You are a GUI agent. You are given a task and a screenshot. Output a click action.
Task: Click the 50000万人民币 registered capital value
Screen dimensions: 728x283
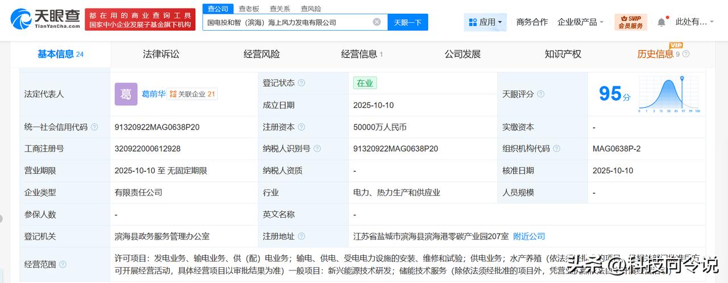coord(380,127)
